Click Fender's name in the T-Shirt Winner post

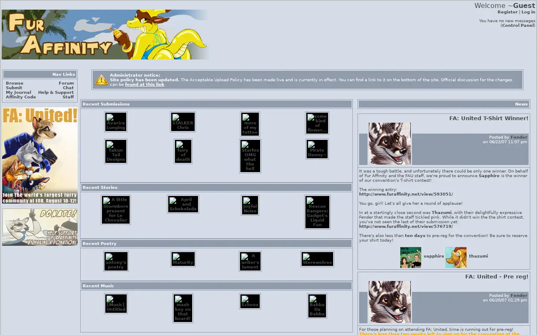coord(519,137)
